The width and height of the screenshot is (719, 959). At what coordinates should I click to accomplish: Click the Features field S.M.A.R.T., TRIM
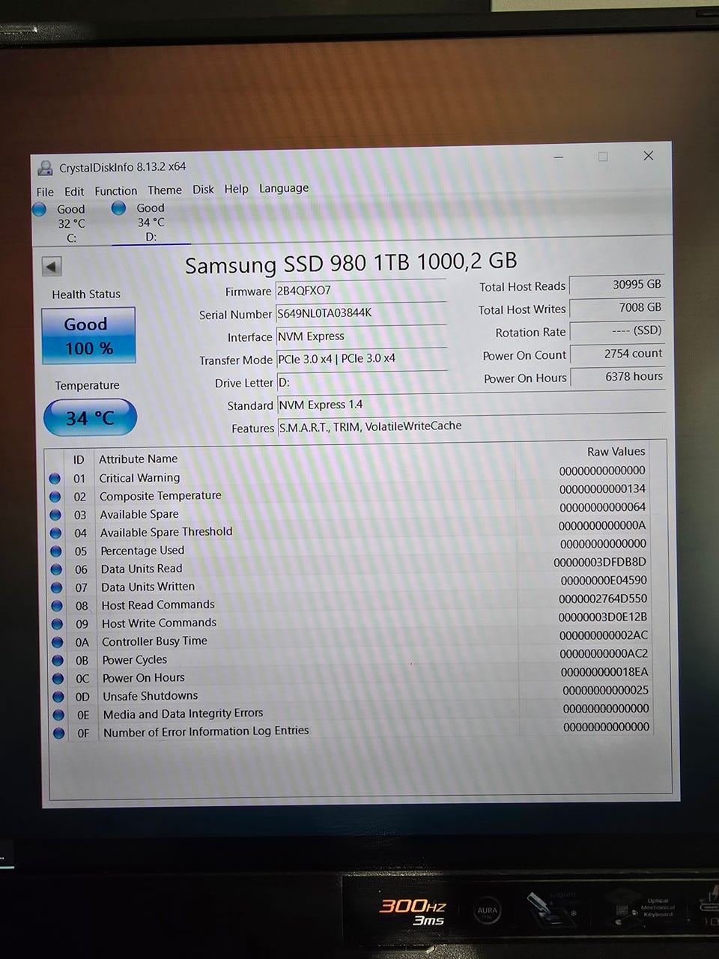coord(471,426)
